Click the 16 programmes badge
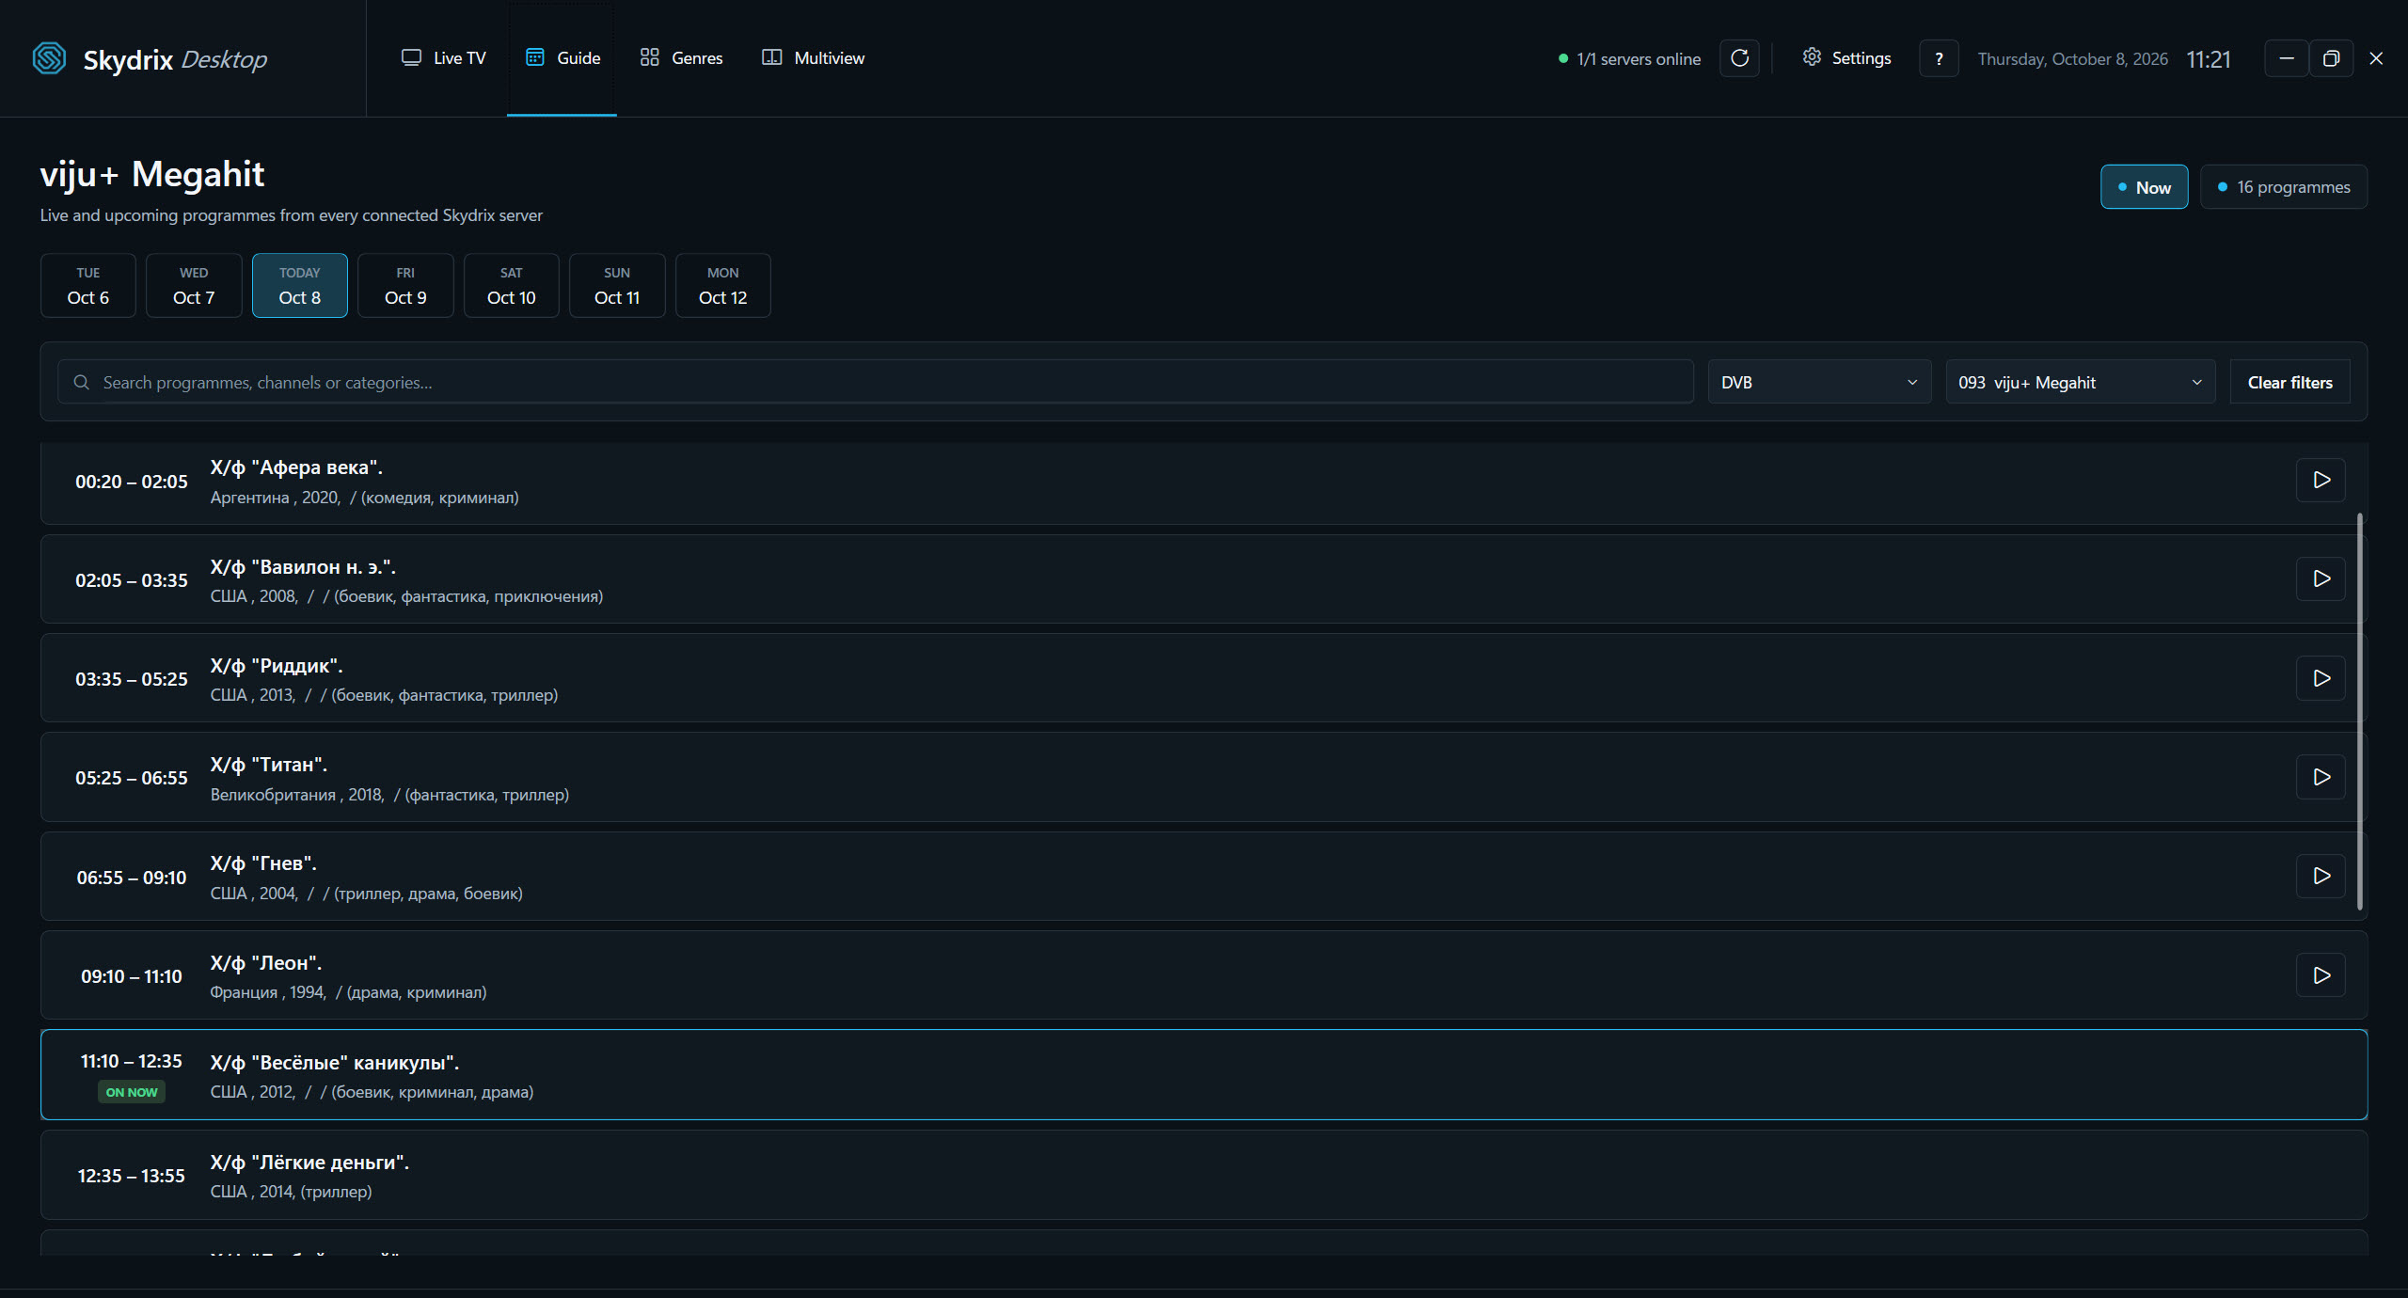This screenshot has height=1298, width=2408. [x=2283, y=187]
